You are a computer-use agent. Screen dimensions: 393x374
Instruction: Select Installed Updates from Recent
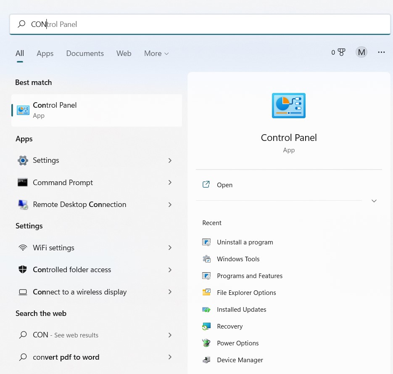tap(241, 309)
